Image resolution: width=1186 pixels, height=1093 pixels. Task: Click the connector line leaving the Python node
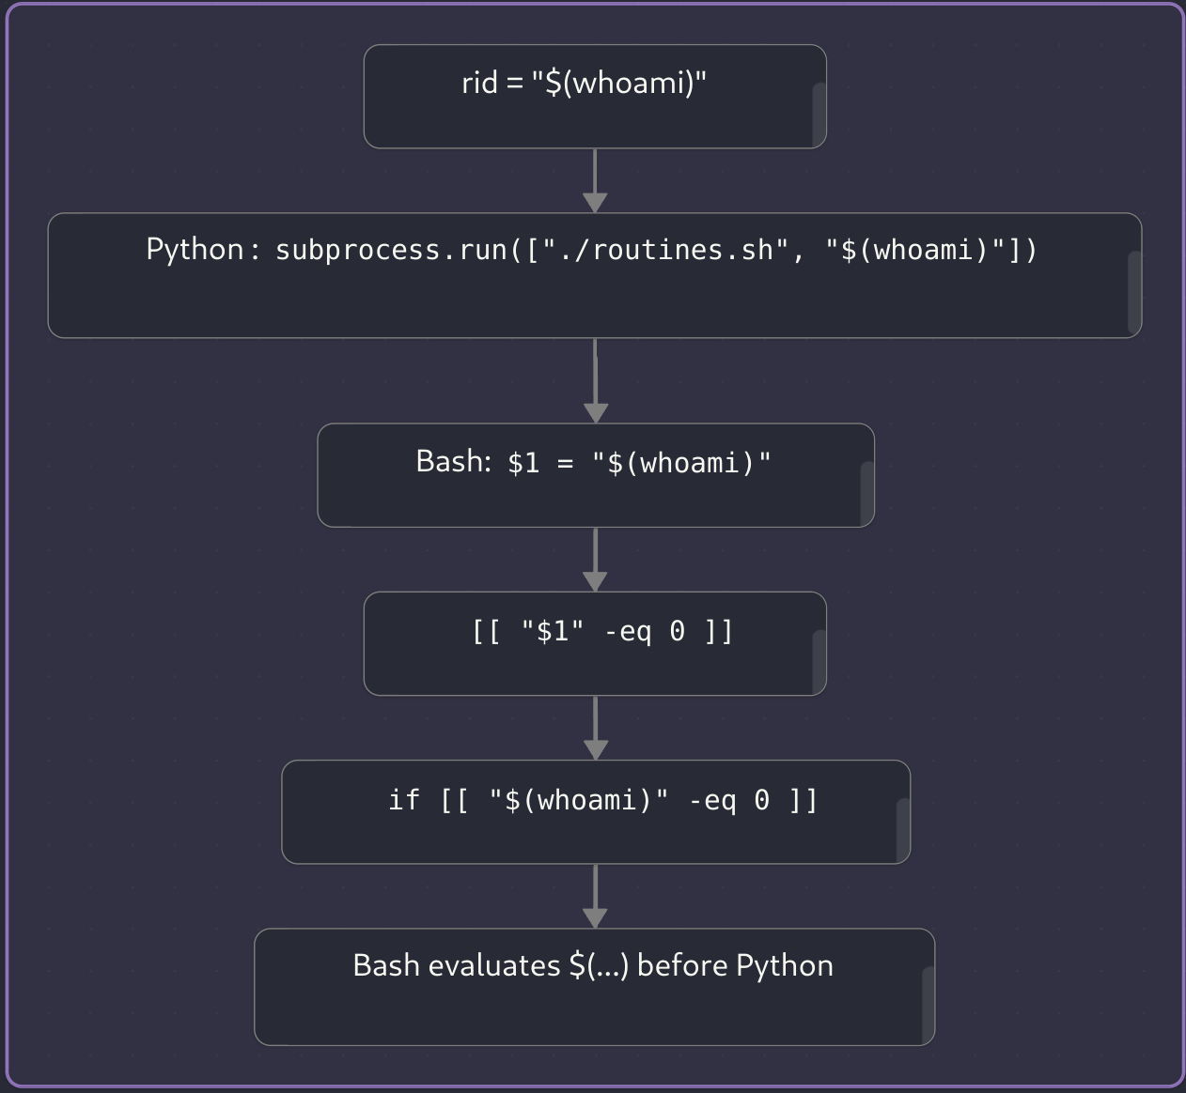click(x=595, y=369)
